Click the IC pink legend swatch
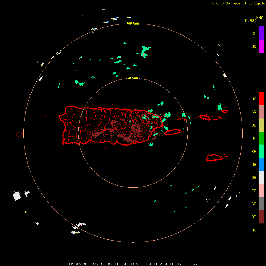Image resolution: width=266 pixels, height=266 pixels. pyautogui.click(x=261, y=191)
